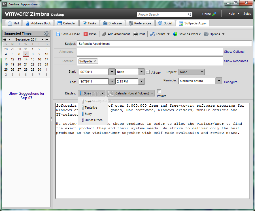Screen dimensions: 255x211
Task: Go to the previous year in the mini calendar
Action: click(x=5, y=40)
